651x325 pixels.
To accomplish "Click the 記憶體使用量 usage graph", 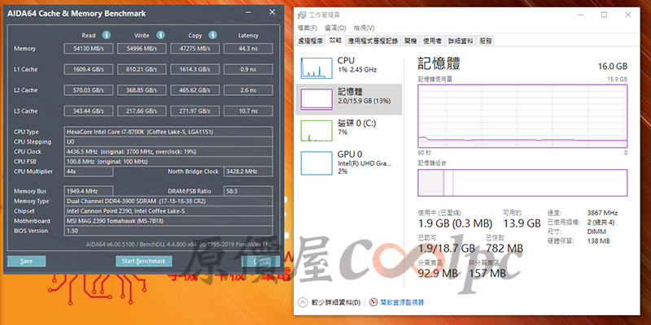I will [x=522, y=116].
